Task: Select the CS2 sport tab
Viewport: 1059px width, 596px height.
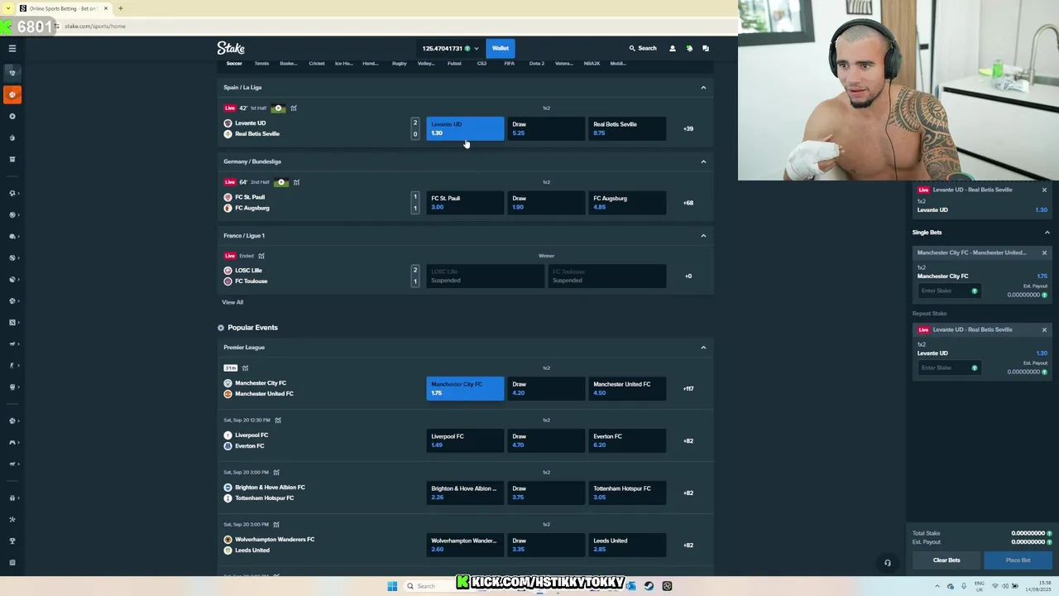Action: [x=482, y=64]
